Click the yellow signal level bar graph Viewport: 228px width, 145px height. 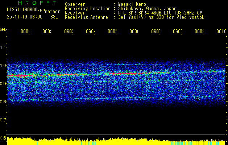pyautogui.click(x=116, y=141)
